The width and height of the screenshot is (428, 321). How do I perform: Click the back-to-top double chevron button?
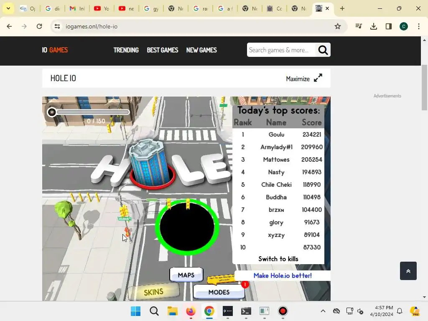[408, 271]
